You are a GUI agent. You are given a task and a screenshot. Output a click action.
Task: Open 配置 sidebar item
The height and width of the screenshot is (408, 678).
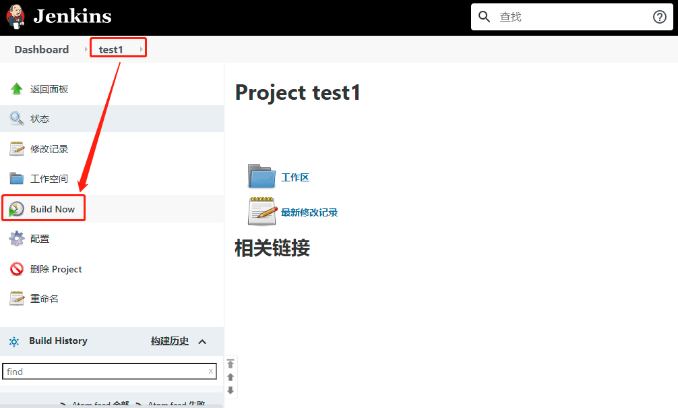tap(40, 239)
